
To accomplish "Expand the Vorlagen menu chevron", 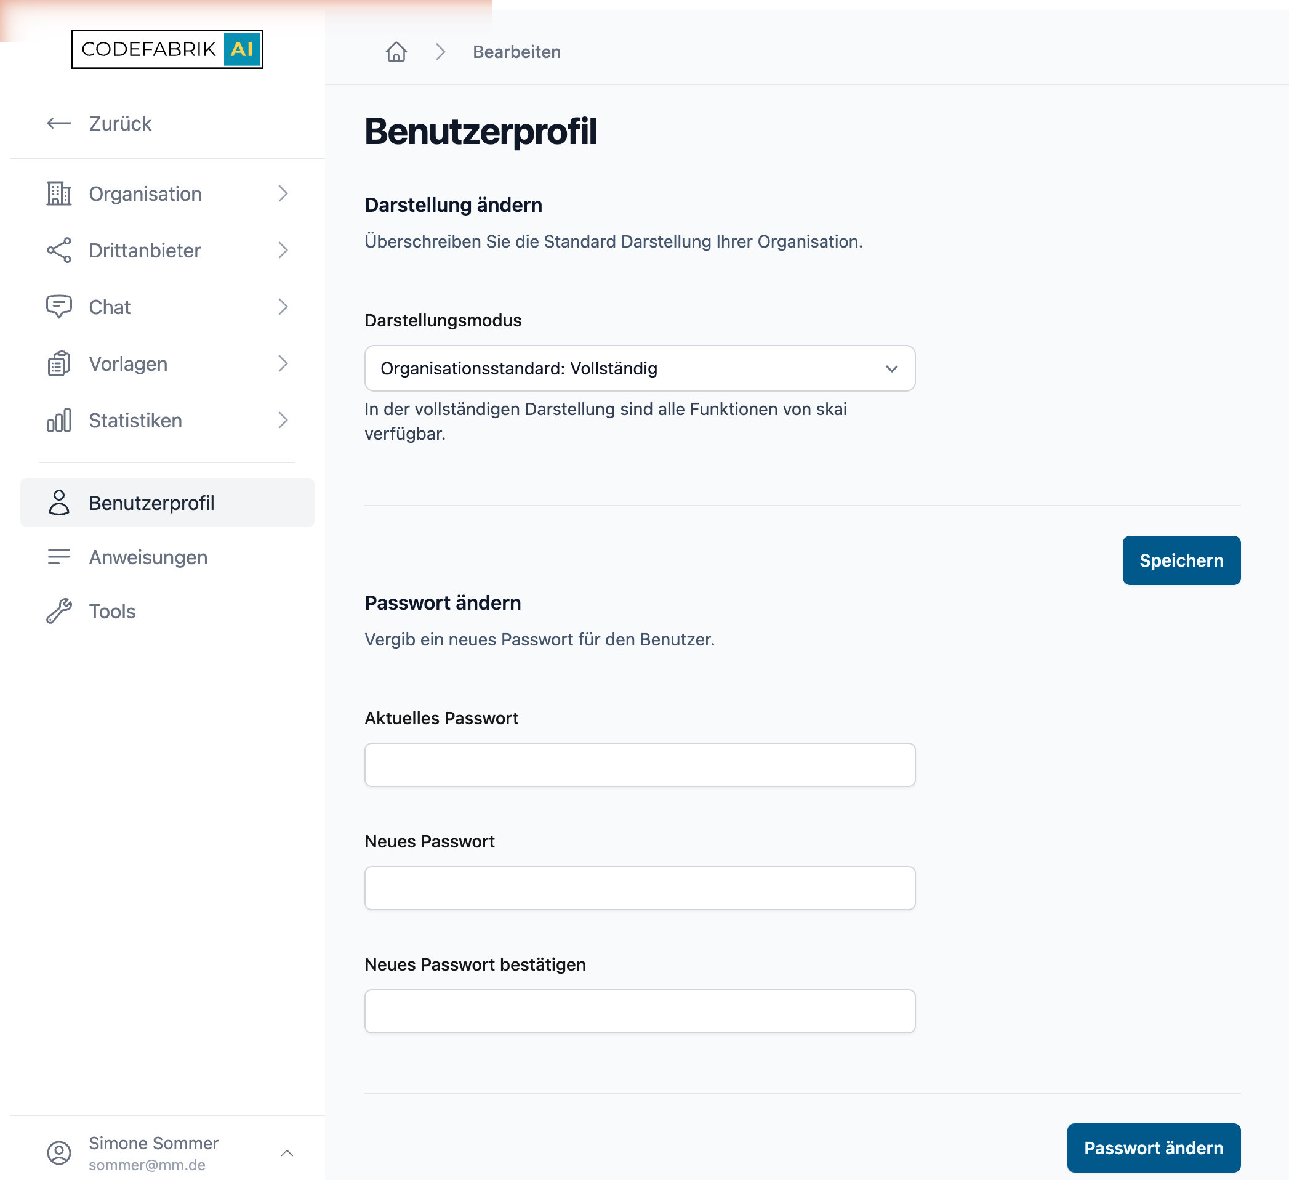I will [x=283, y=363].
